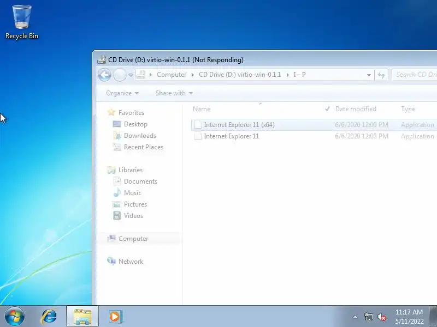This screenshot has height=327, width=437.
Task: Click file icon of Internet Explorer 11 (x64)
Action: 198,125
